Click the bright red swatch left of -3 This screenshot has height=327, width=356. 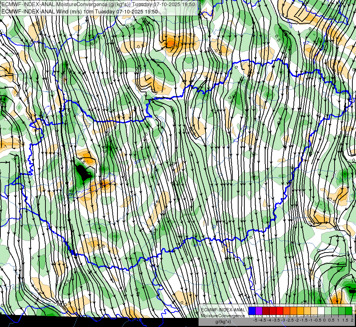(280, 311)
